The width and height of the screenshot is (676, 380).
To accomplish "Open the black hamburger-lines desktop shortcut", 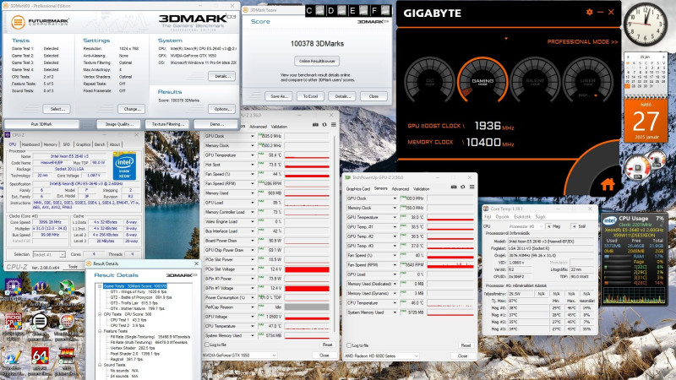I will [40, 321].
